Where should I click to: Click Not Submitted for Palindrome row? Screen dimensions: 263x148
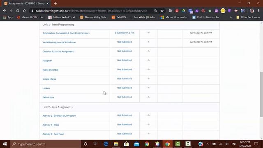point(125,97)
